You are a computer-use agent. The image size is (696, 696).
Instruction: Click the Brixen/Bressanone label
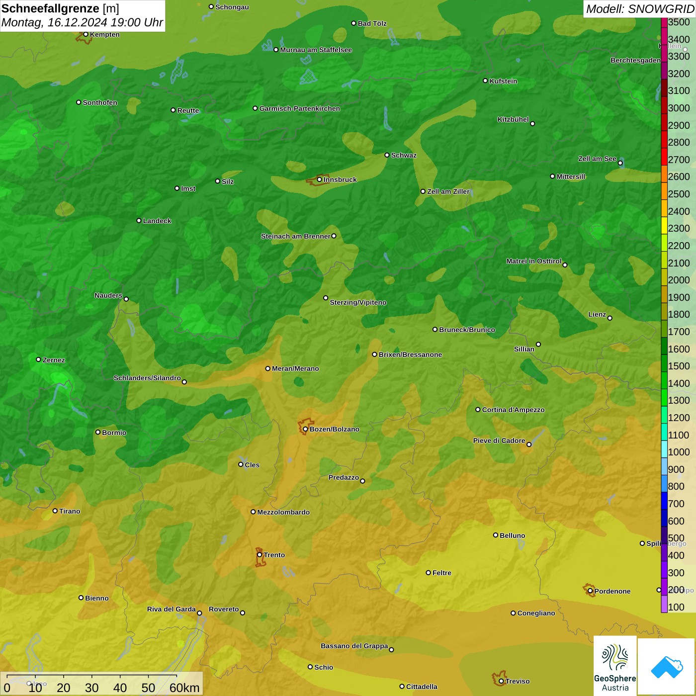click(410, 354)
